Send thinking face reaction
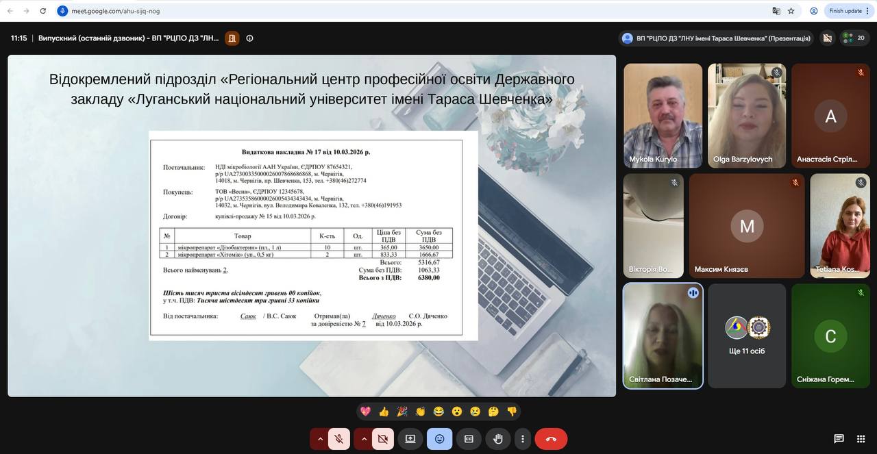This screenshot has height=454, width=877. pos(493,412)
